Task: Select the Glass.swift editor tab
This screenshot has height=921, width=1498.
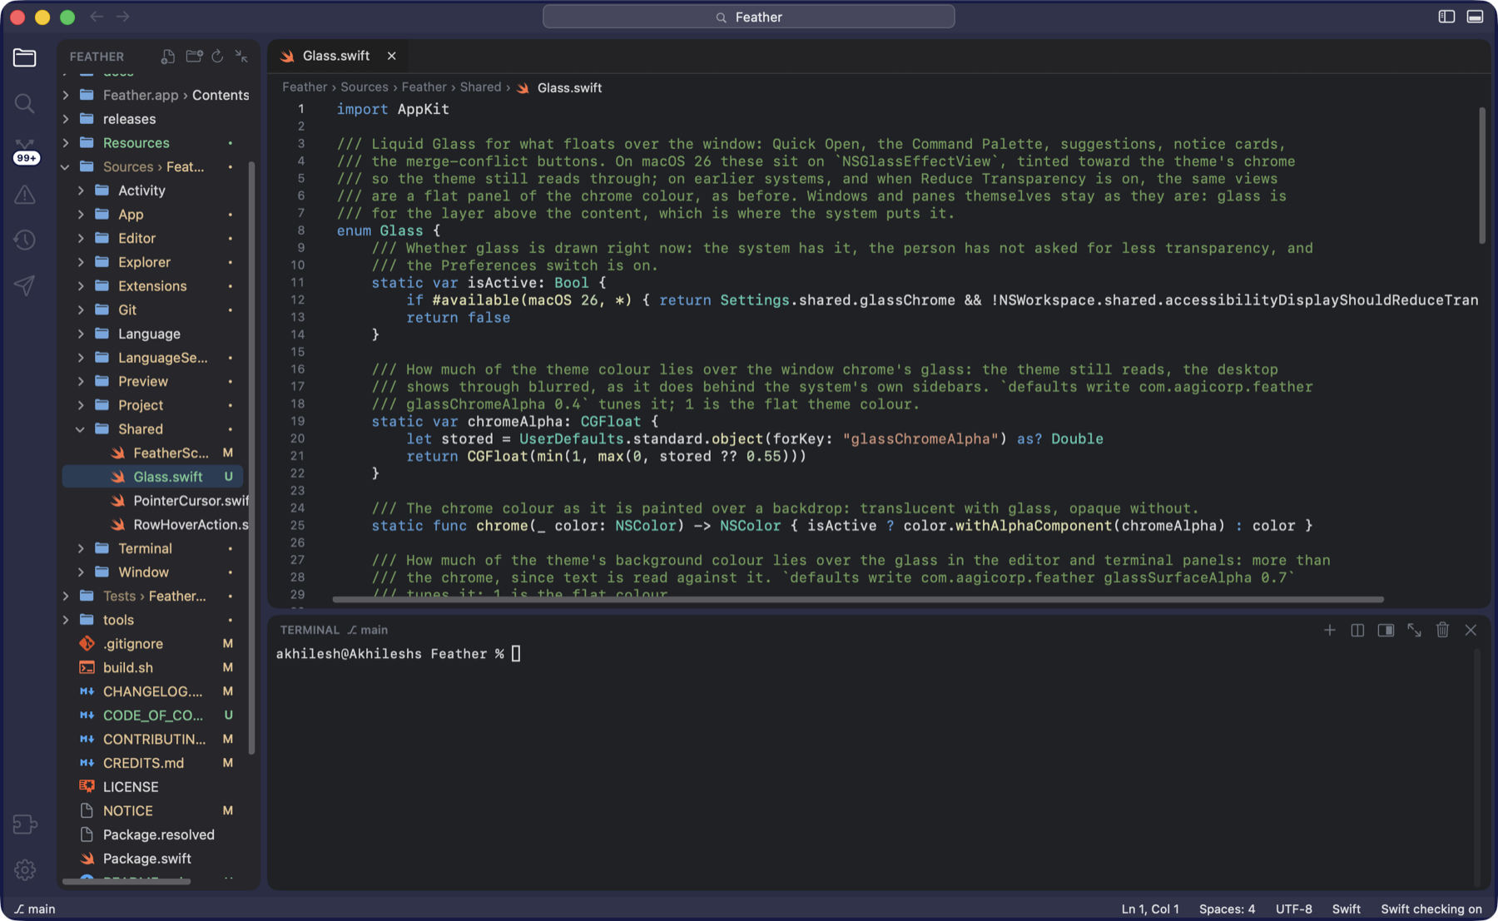Action: click(336, 56)
